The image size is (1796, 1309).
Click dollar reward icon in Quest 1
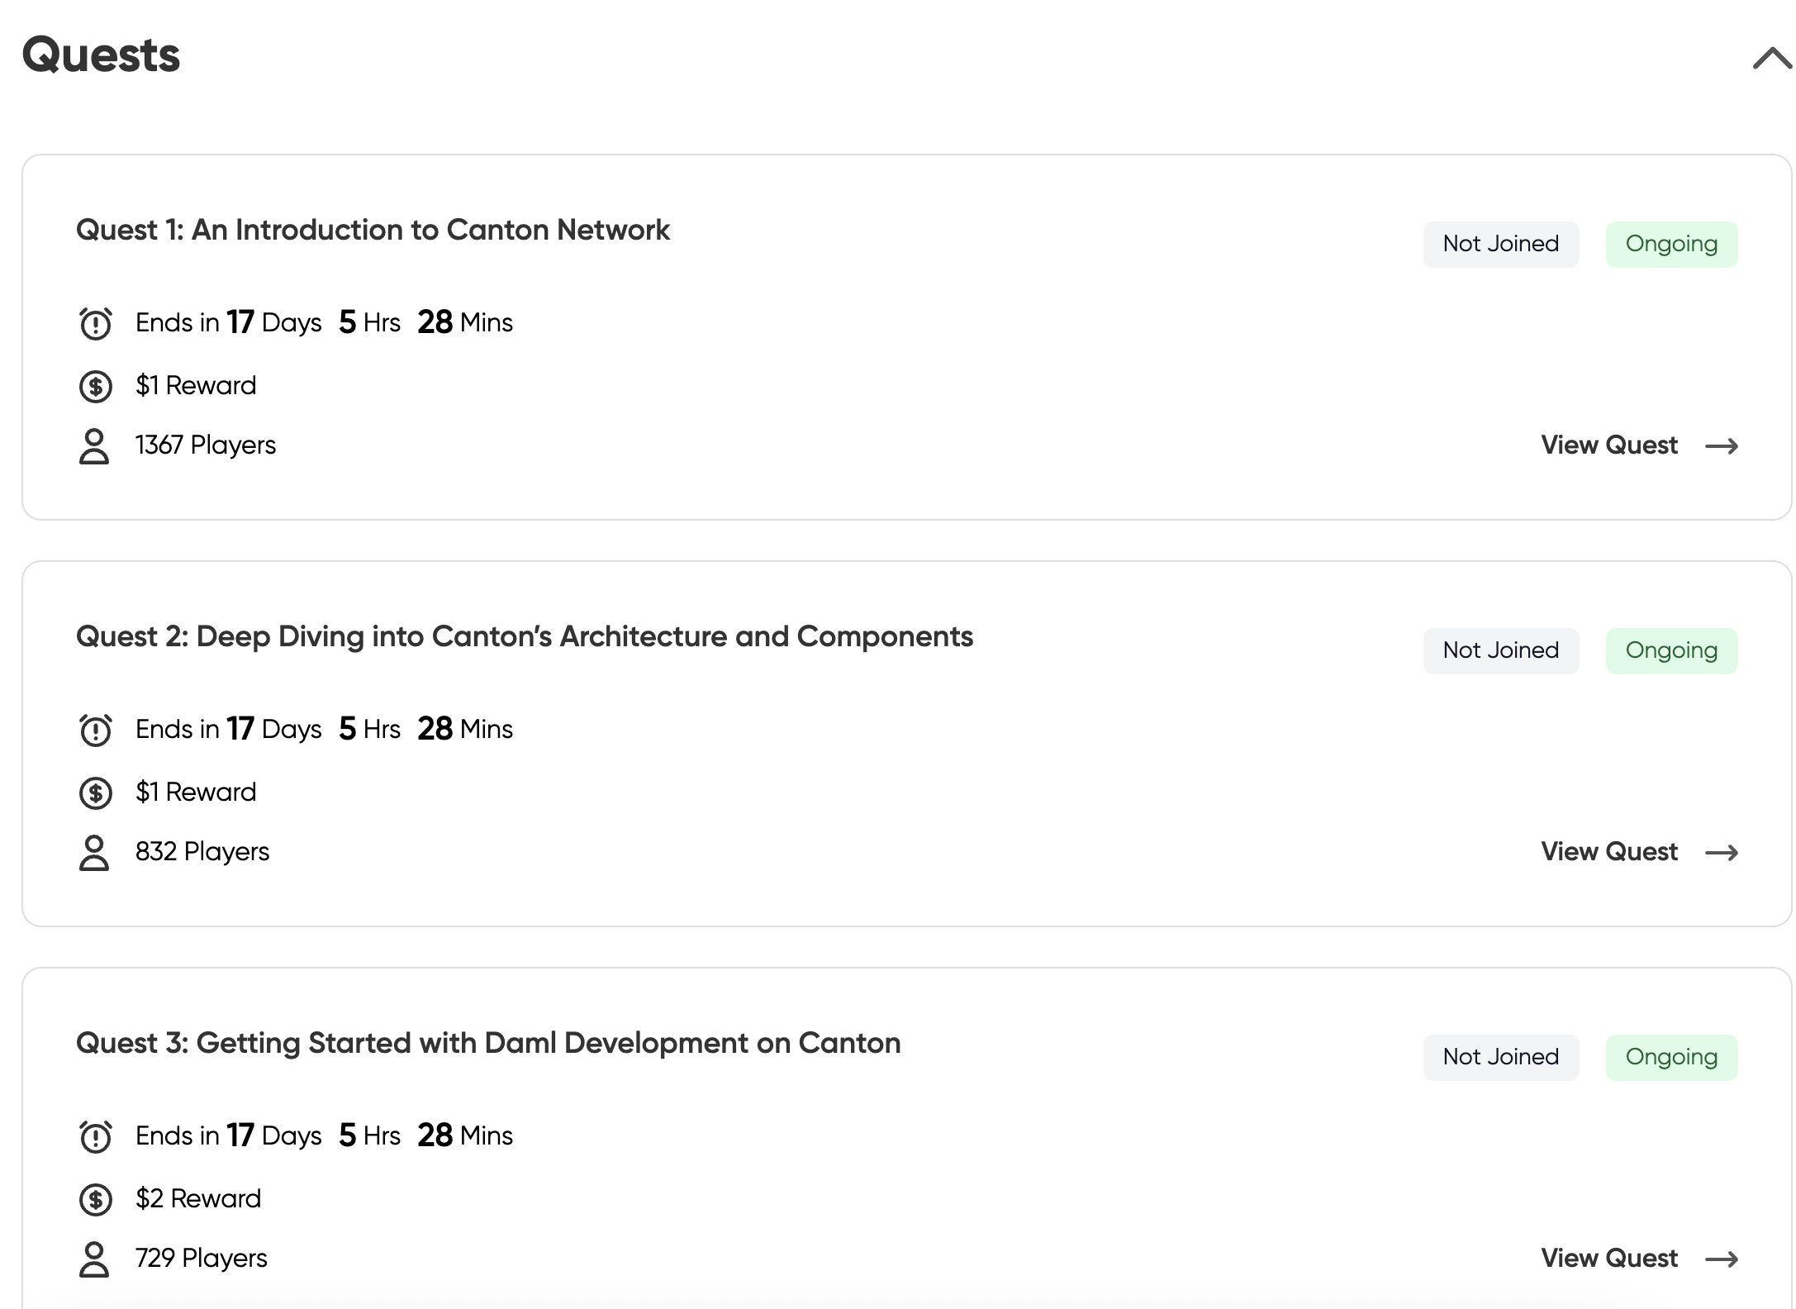click(x=95, y=386)
